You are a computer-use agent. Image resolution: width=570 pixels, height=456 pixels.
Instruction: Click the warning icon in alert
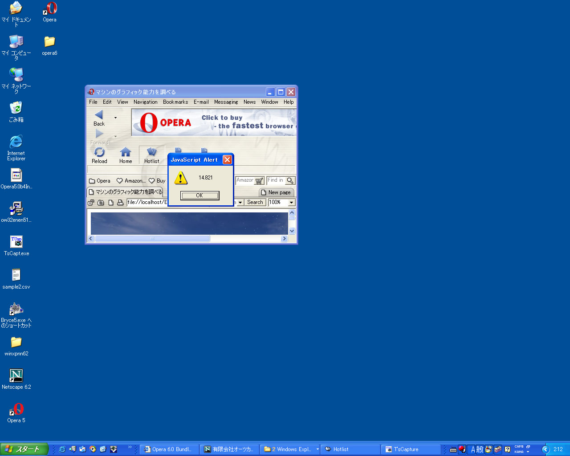click(x=181, y=178)
